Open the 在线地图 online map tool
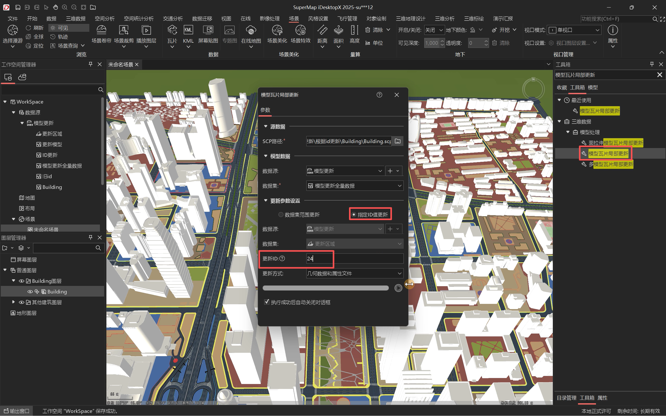Image resolution: width=666 pixels, height=416 pixels. click(x=250, y=34)
